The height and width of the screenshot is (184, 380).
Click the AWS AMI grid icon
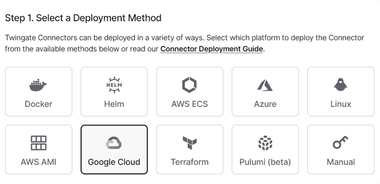(38, 143)
